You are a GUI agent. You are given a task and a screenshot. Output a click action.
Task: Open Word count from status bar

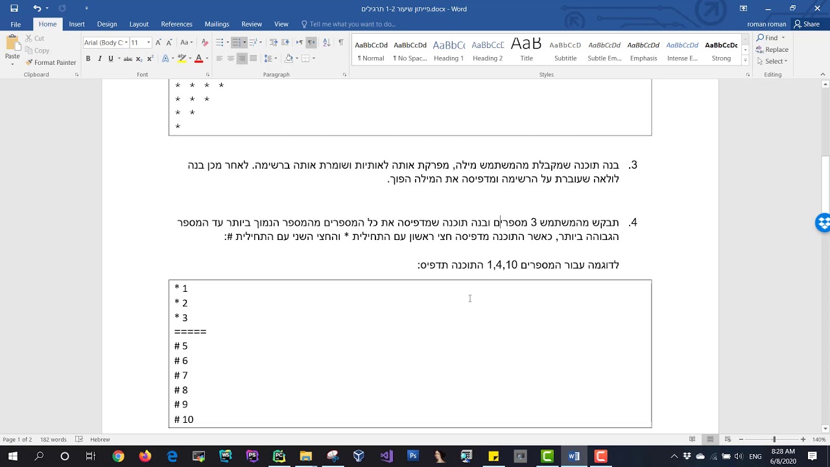click(x=53, y=440)
